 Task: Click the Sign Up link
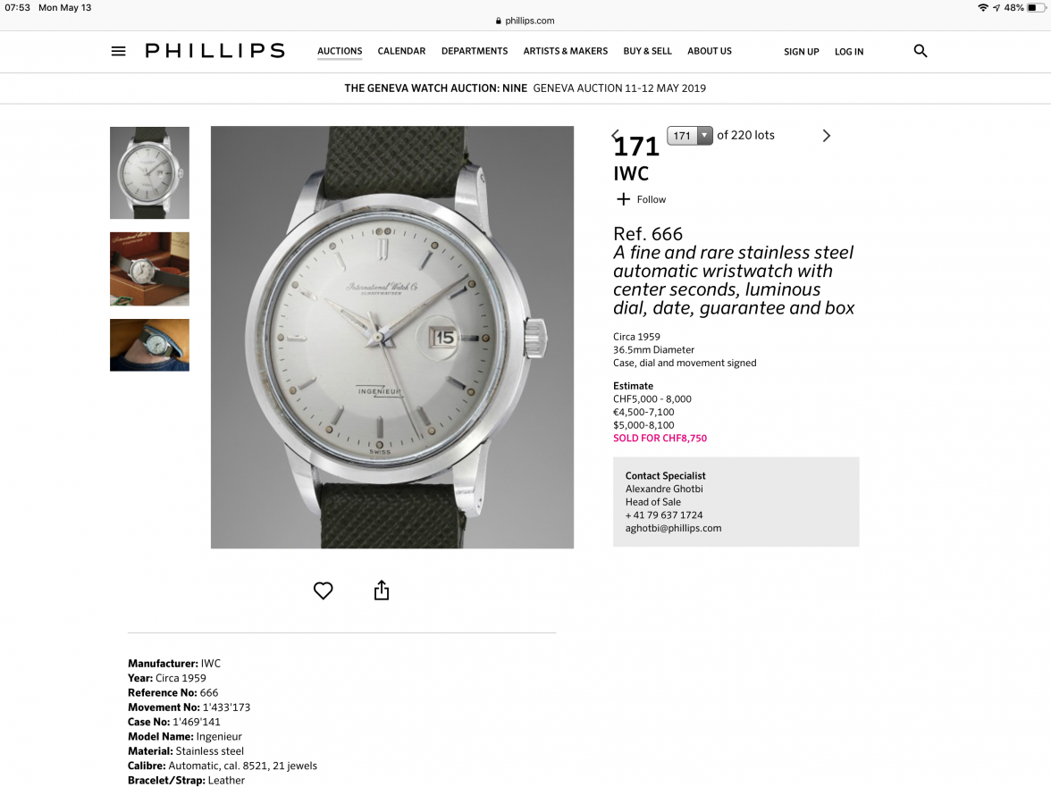[x=802, y=52]
